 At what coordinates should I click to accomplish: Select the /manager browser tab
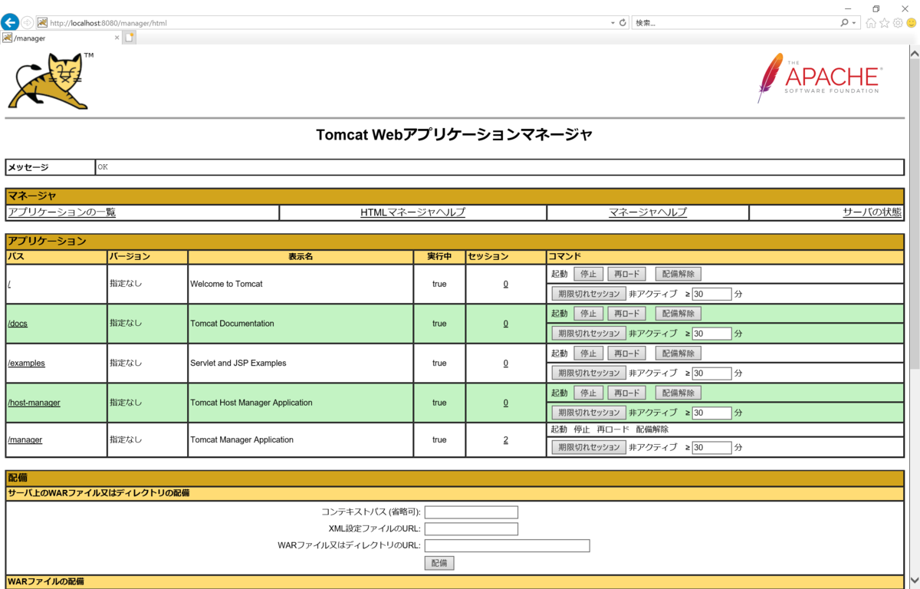click(61, 38)
